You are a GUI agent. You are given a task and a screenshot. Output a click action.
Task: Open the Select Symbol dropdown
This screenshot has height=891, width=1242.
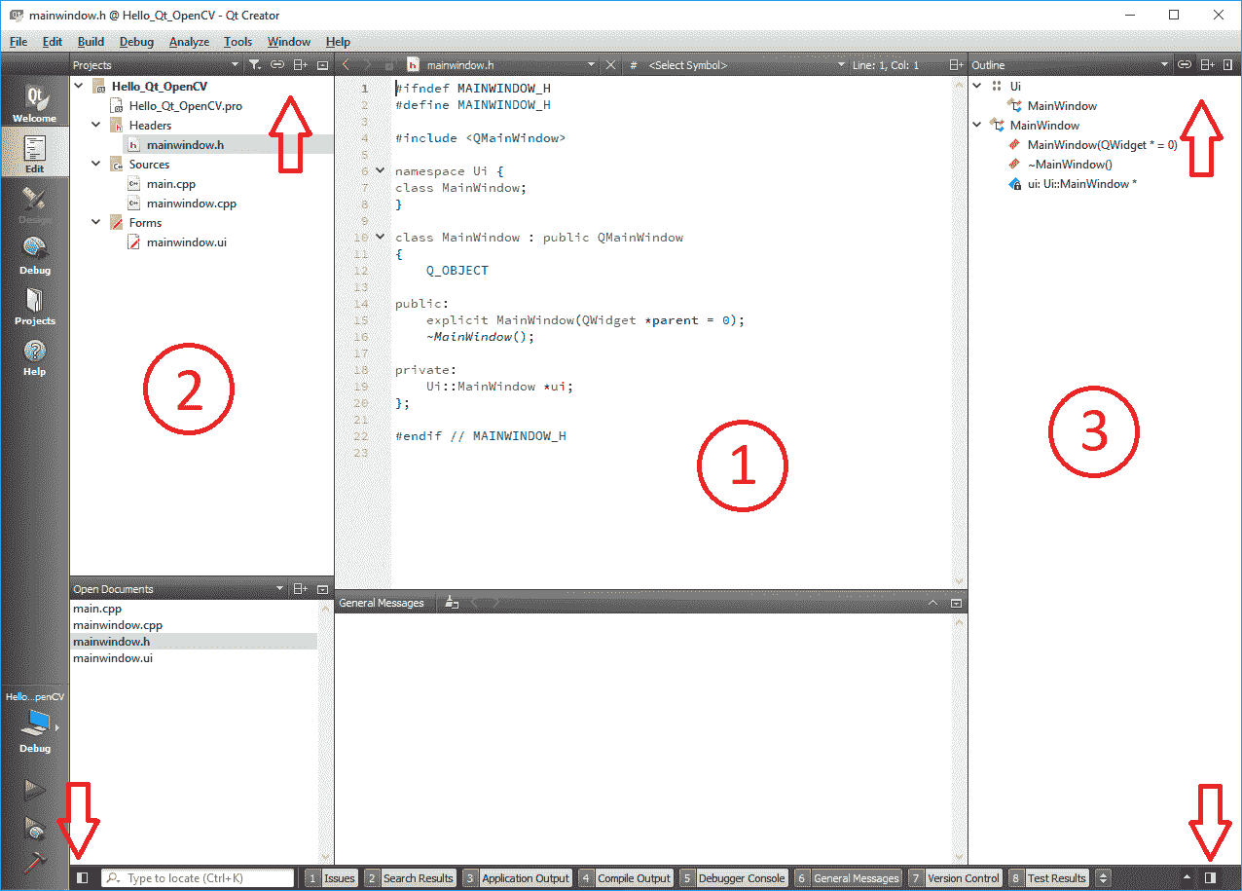pyautogui.click(x=745, y=65)
